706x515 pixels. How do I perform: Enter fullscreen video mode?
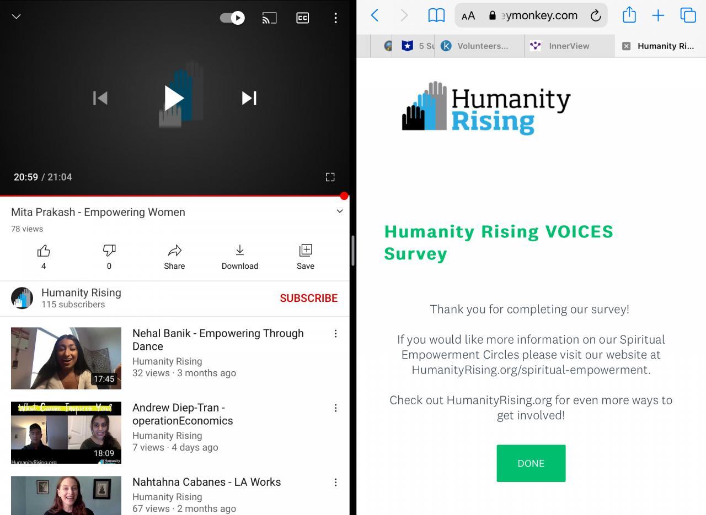tap(330, 177)
